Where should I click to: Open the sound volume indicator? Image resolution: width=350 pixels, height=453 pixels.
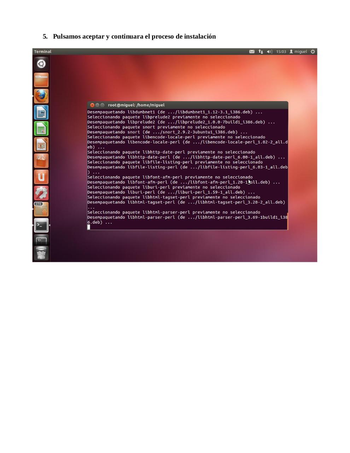(269, 52)
